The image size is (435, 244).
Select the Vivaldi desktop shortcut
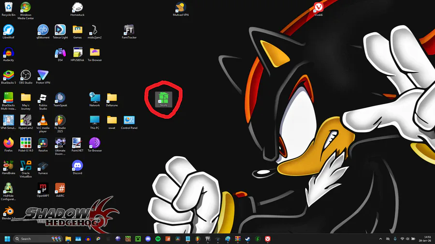pos(319,9)
